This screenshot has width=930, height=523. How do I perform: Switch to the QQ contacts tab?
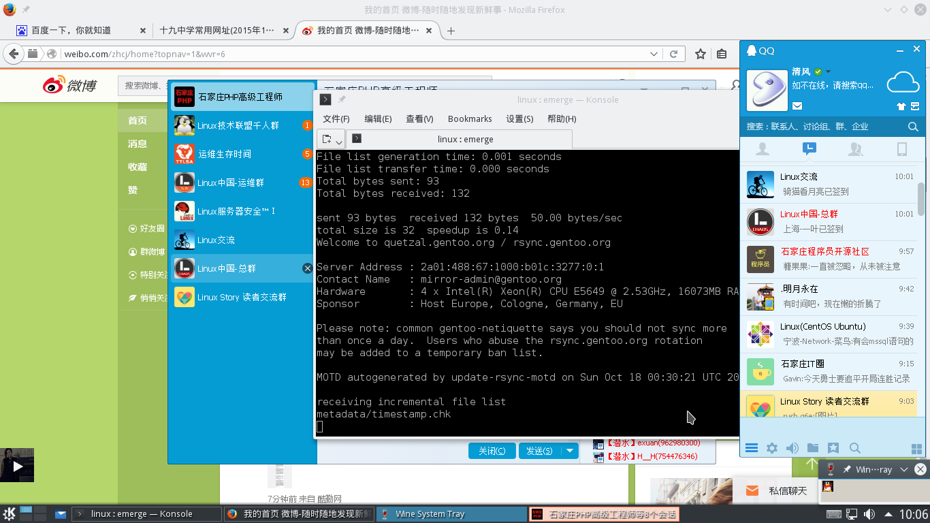click(x=763, y=149)
